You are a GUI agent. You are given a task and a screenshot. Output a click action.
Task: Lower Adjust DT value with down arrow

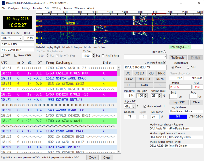point(134,108)
